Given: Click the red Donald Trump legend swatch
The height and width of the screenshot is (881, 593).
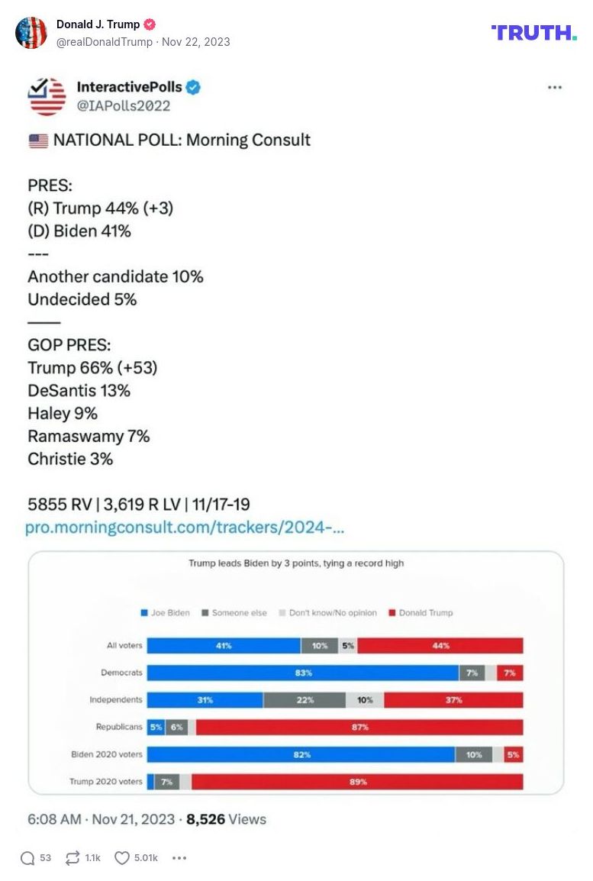Looking at the screenshot, I should click(392, 613).
